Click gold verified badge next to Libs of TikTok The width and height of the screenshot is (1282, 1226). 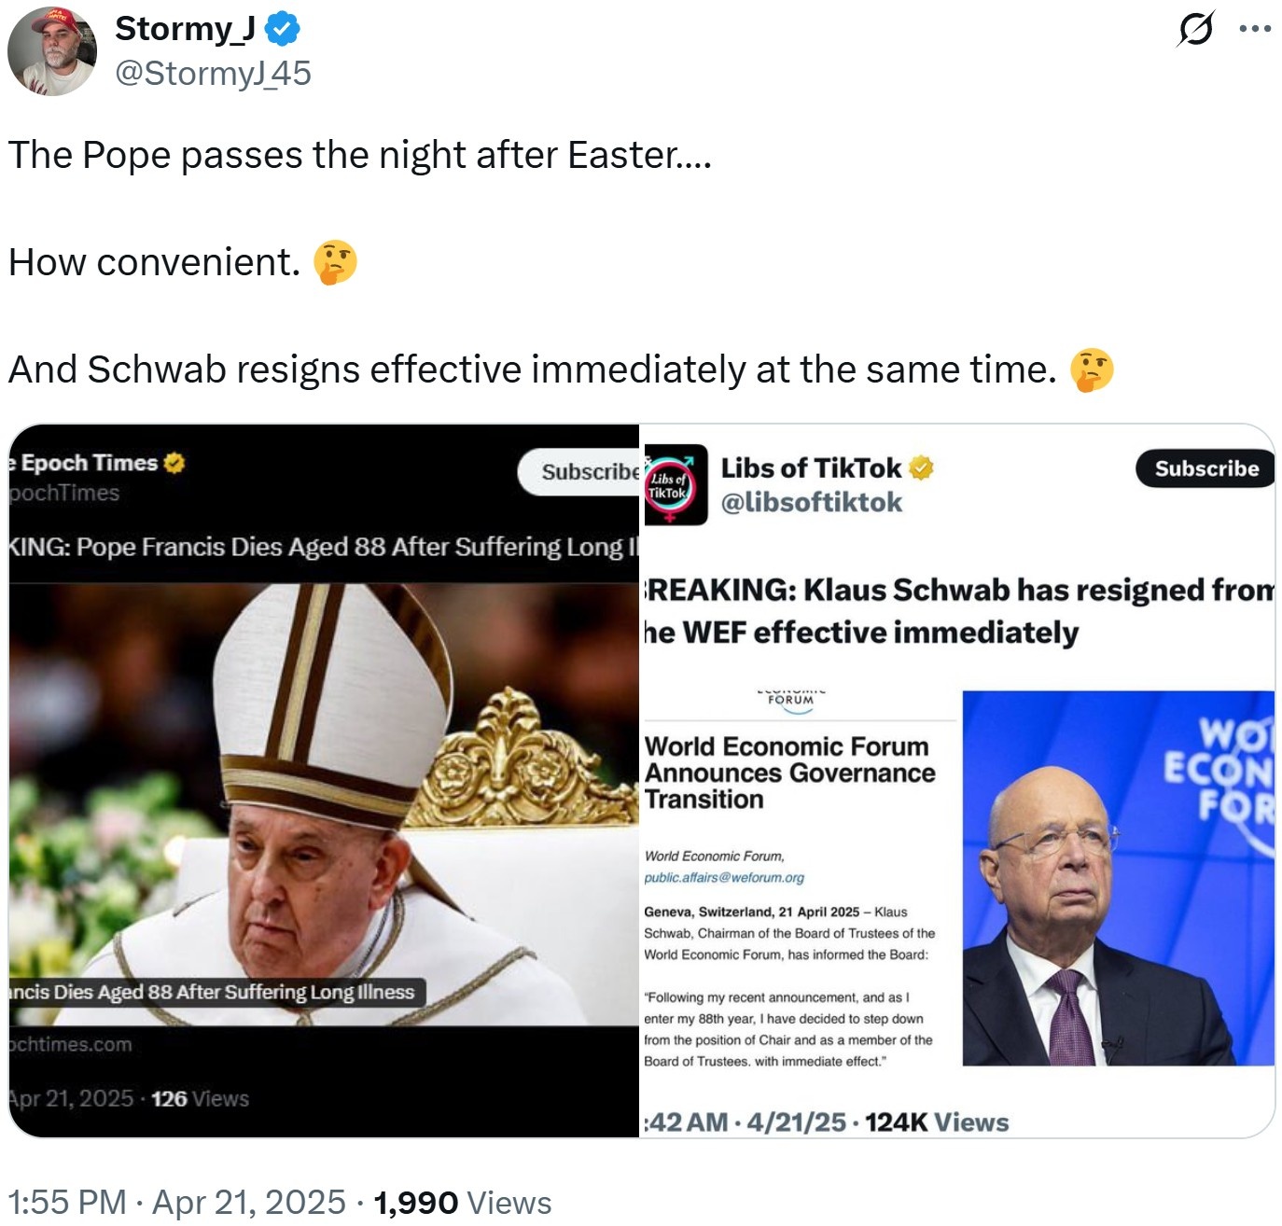click(x=921, y=468)
